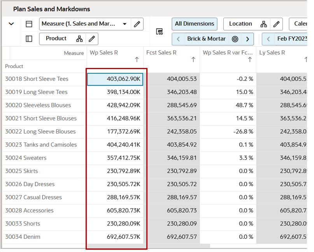Sort by the Fcst Sales R column arrow

[x=193, y=60]
